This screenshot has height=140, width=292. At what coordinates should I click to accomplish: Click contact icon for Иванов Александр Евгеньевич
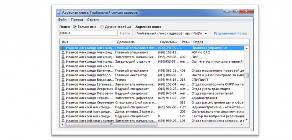(x=63, y=84)
